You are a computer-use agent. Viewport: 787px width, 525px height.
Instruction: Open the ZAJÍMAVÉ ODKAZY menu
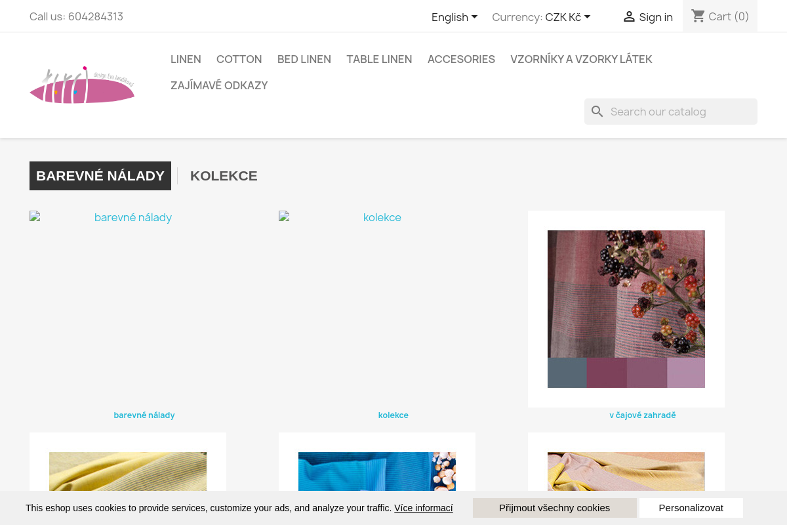[219, 85]
